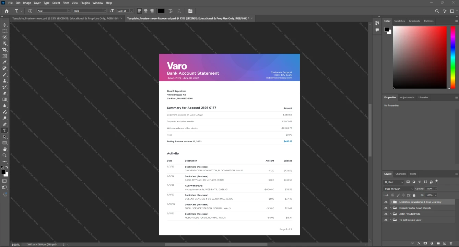Link layers using chain icon
459x247 pixels.
click(x=412, y=243)
